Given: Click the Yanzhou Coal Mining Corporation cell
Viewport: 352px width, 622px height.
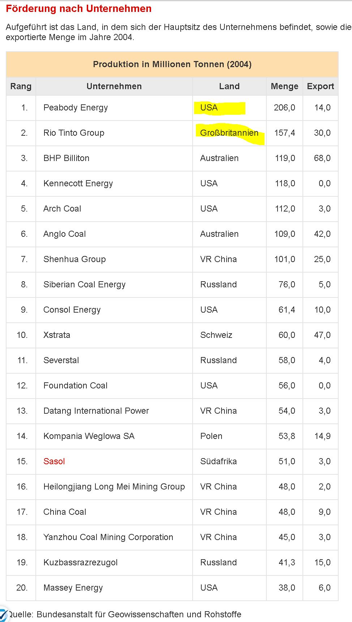Looking at the screenshot, I should [108, 537].
